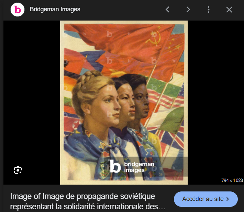Click the Accéder au site button

(206, 199)
